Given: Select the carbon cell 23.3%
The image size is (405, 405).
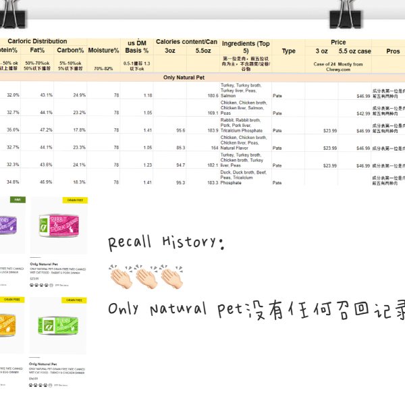Looking at the screenshot, I should coord(70,142).
